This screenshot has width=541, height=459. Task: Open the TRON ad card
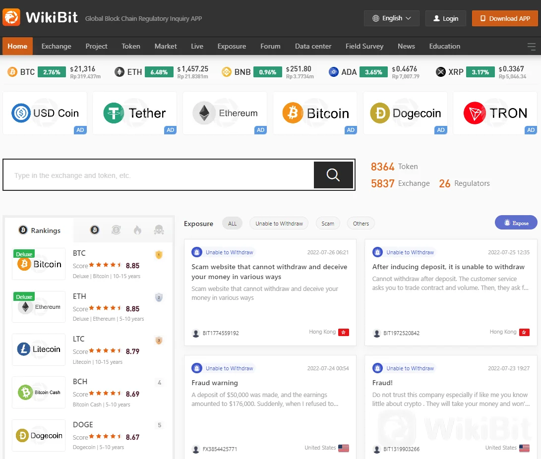click(495, 113)
